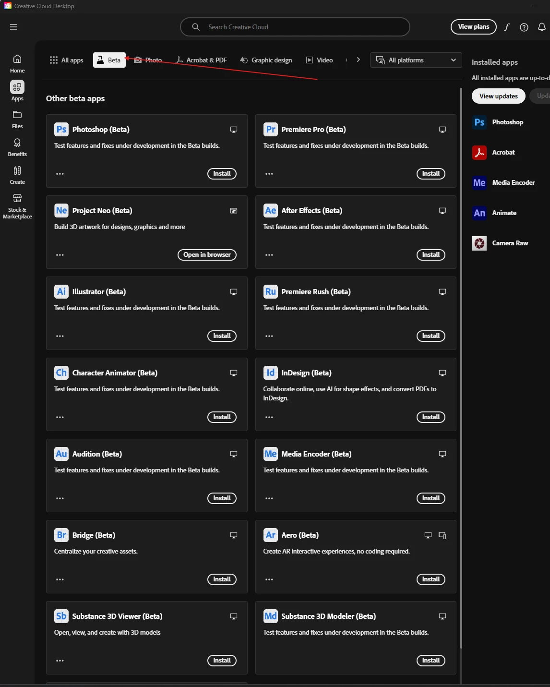The image size is (550, 687).
Task: Click the Audition (Beta) app icon
Action: tap(61, 454)
